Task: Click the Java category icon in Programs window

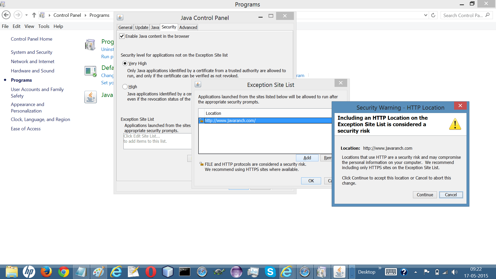Action: [91, 97]
